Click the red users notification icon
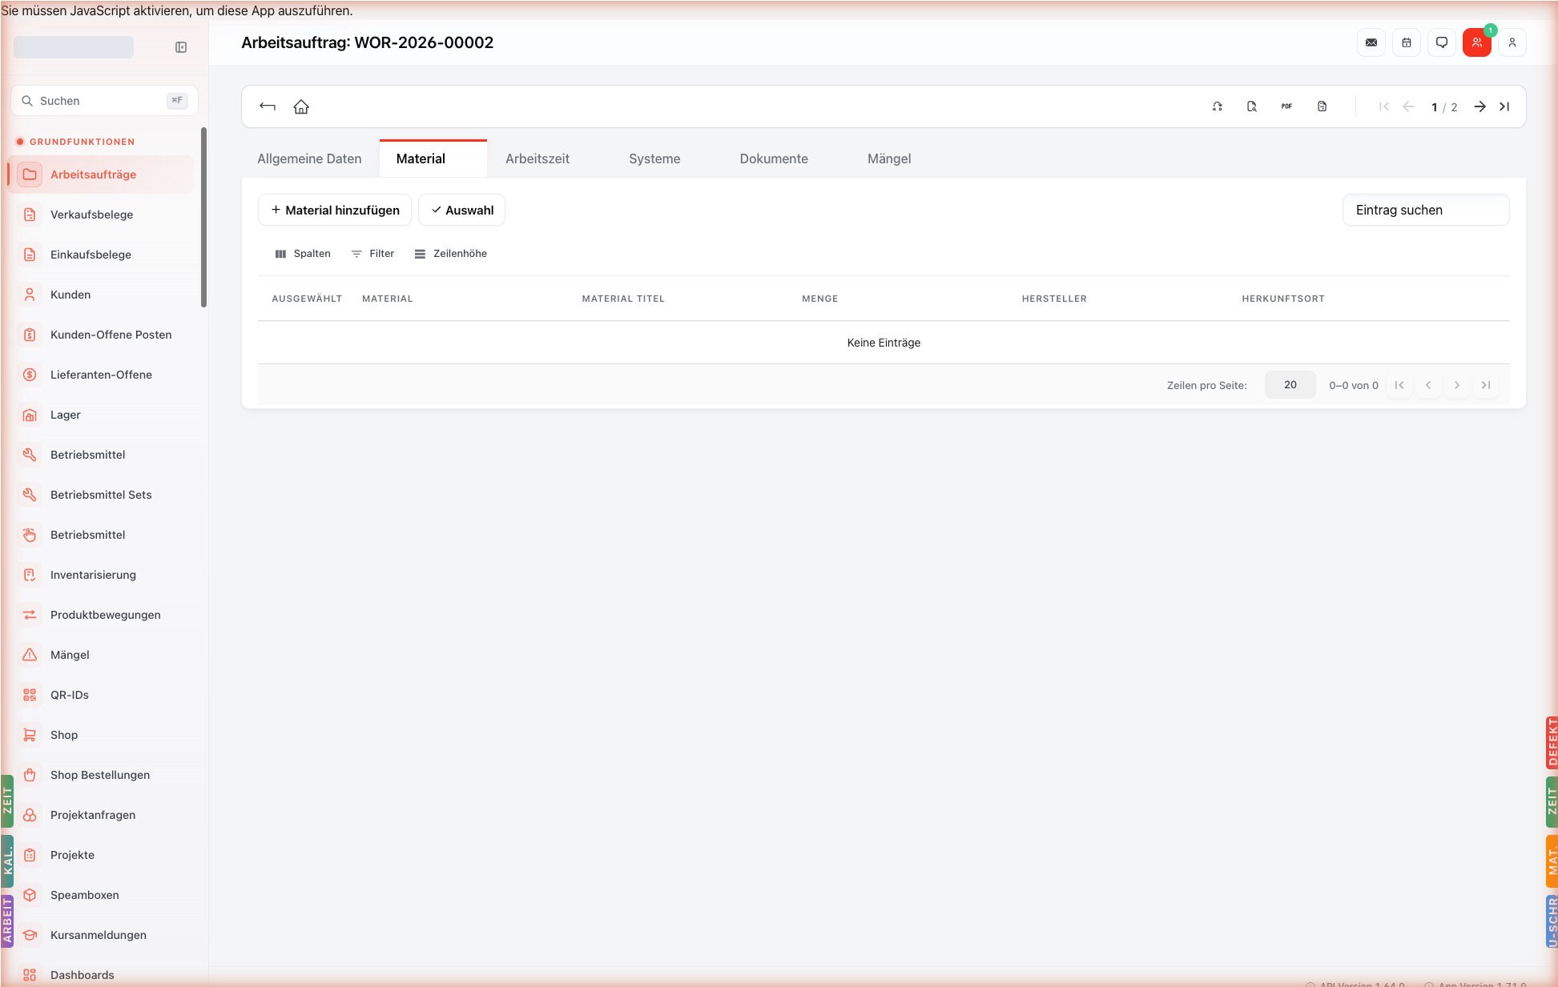 click(1477, 42)
